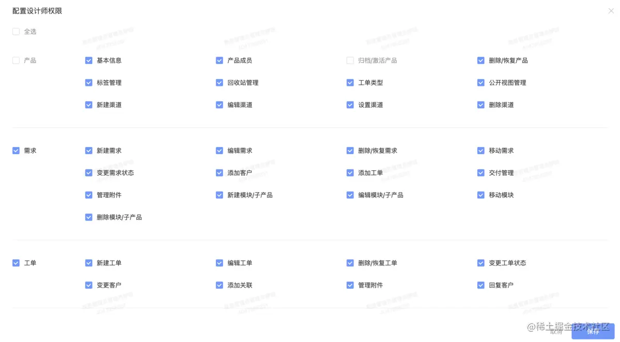Uncheck the 需求 category checkbox
Image resolution: width=620 pixels, height=342 pixels.
pos(16,151)
